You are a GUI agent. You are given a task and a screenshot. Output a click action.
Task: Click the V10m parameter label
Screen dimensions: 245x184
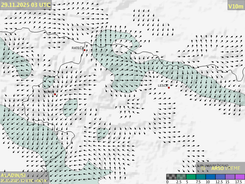235,6
